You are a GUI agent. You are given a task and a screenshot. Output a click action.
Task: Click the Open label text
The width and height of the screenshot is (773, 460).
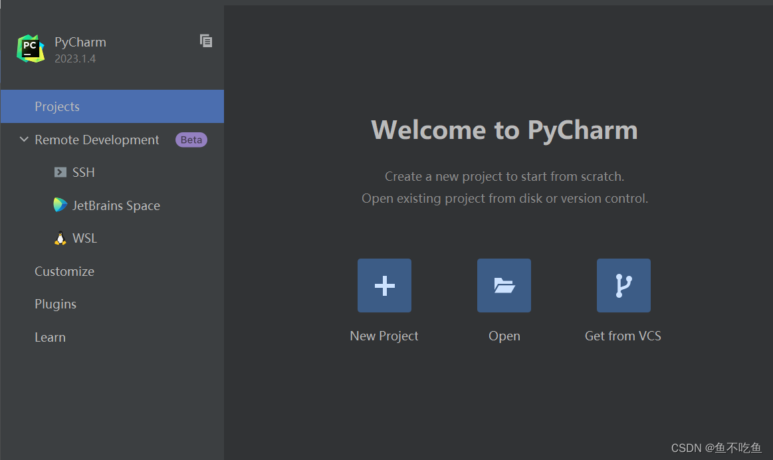point(504,336)
